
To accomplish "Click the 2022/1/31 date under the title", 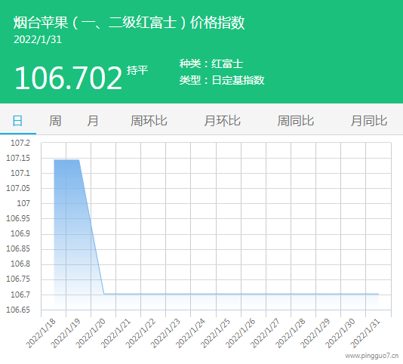I will 38,39.
